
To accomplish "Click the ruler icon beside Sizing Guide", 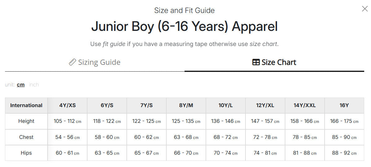I will pos(72,62).
